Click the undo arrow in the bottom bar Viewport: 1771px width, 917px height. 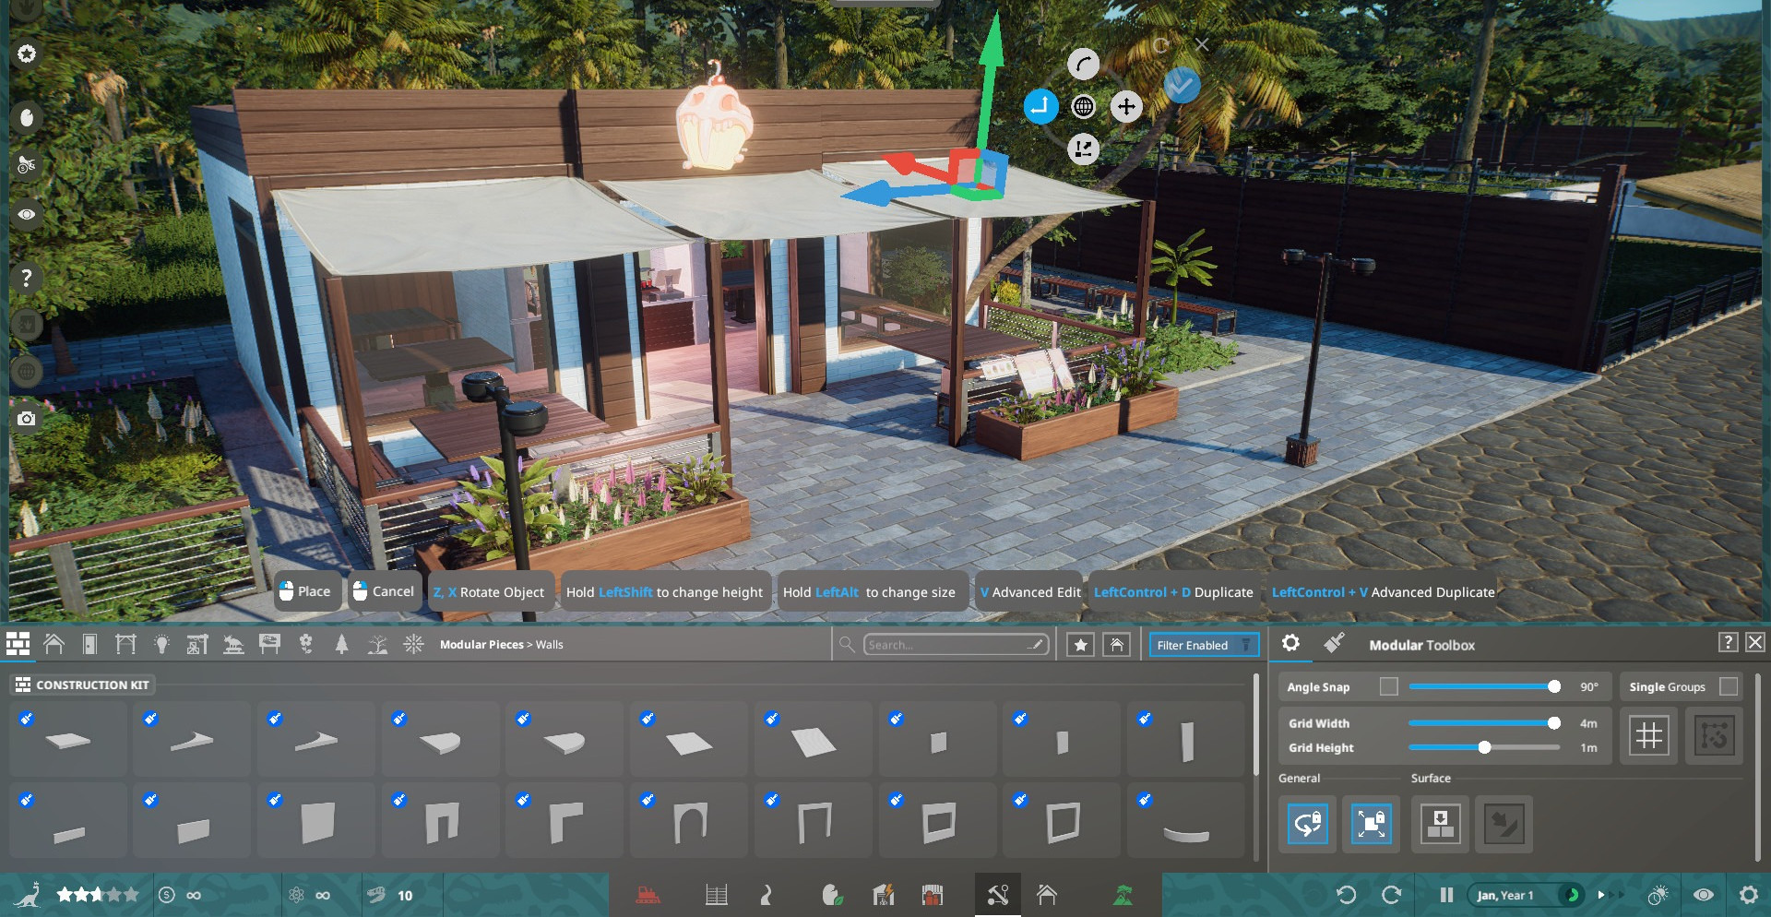pos(1346,895)
